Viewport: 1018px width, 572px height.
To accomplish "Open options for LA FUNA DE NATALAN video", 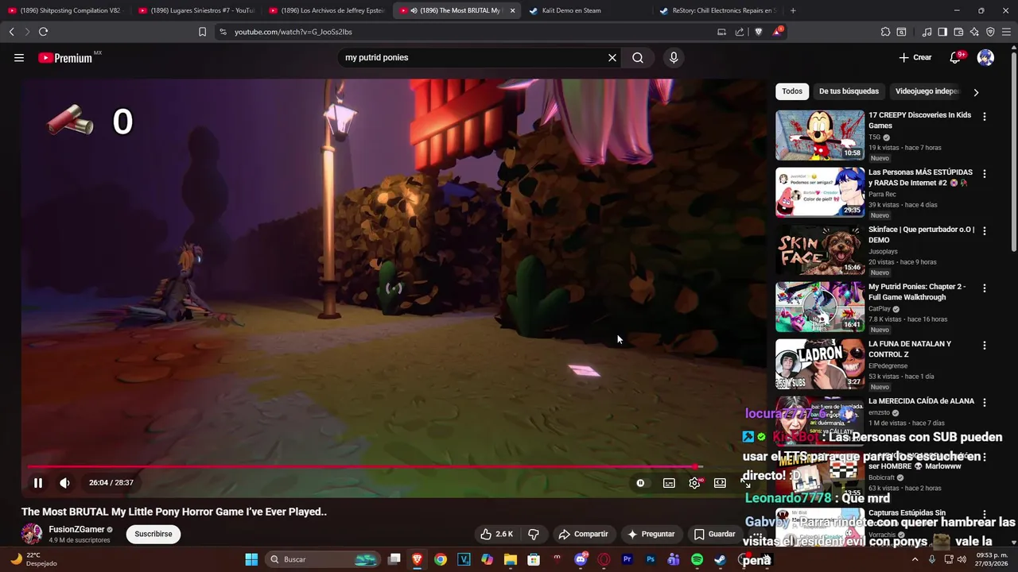I will 985,345.
